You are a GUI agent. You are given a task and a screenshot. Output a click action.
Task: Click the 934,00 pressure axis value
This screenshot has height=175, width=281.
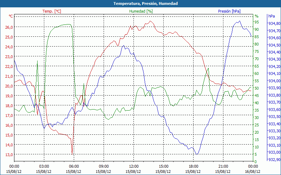[x=274, y=81]
